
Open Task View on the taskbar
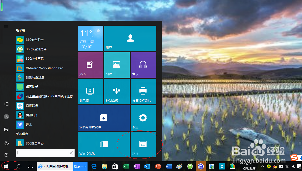point(31,166)
